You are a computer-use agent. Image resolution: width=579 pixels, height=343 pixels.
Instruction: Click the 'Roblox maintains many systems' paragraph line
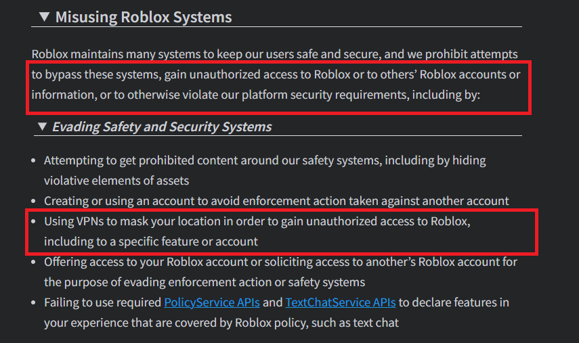coord(274,54)
